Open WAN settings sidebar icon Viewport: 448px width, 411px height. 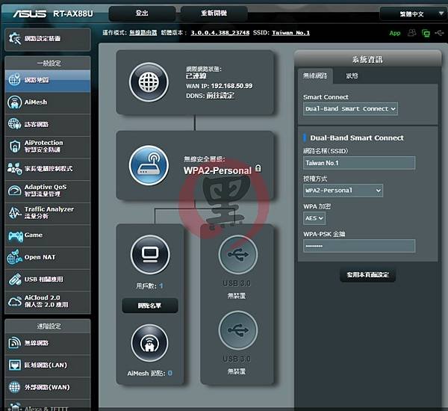(15, 387)
